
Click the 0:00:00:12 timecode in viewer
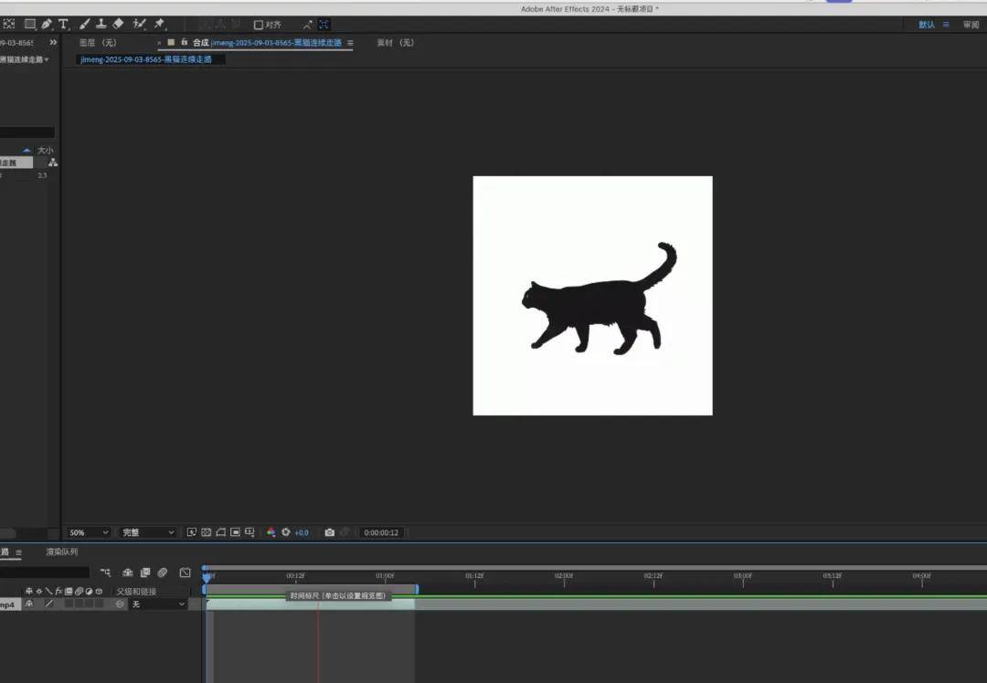point(381,532)
